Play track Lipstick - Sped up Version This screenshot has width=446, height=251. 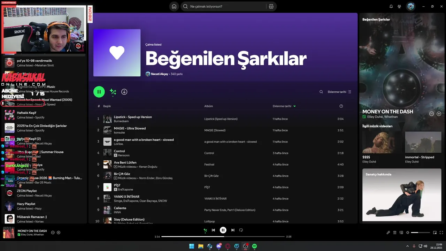pyautogui.click(x=133, y=117)
